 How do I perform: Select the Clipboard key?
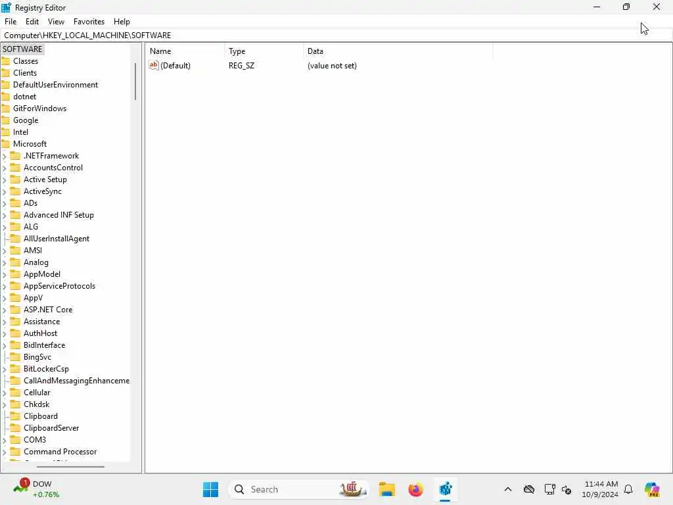coord(40,416)
